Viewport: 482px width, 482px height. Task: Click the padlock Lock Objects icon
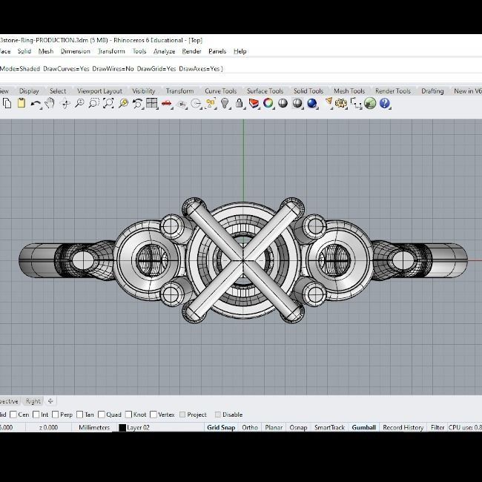240,103
